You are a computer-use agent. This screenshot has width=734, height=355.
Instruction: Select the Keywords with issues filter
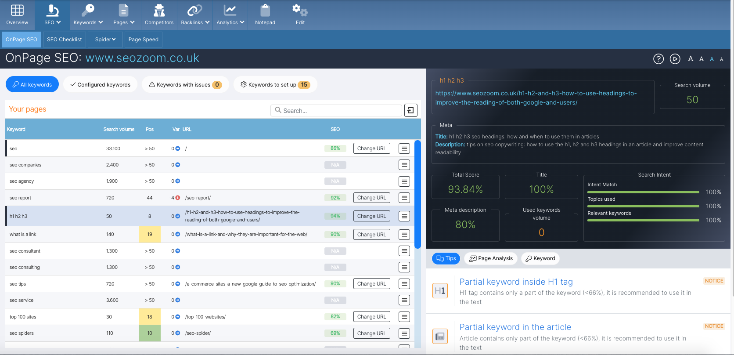tap(185, 84)
